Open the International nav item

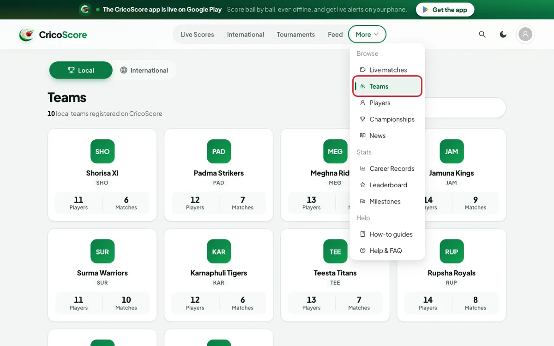point(246,35)
